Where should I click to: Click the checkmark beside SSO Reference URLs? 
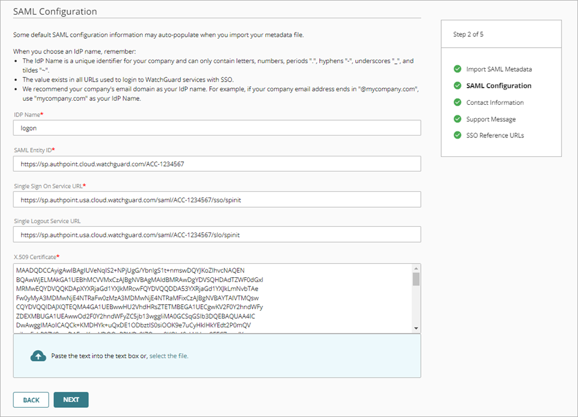(458, 136)
